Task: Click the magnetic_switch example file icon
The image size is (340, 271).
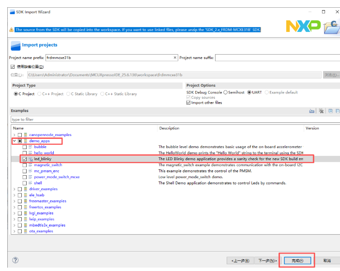Action: click(x=31, y=165)
